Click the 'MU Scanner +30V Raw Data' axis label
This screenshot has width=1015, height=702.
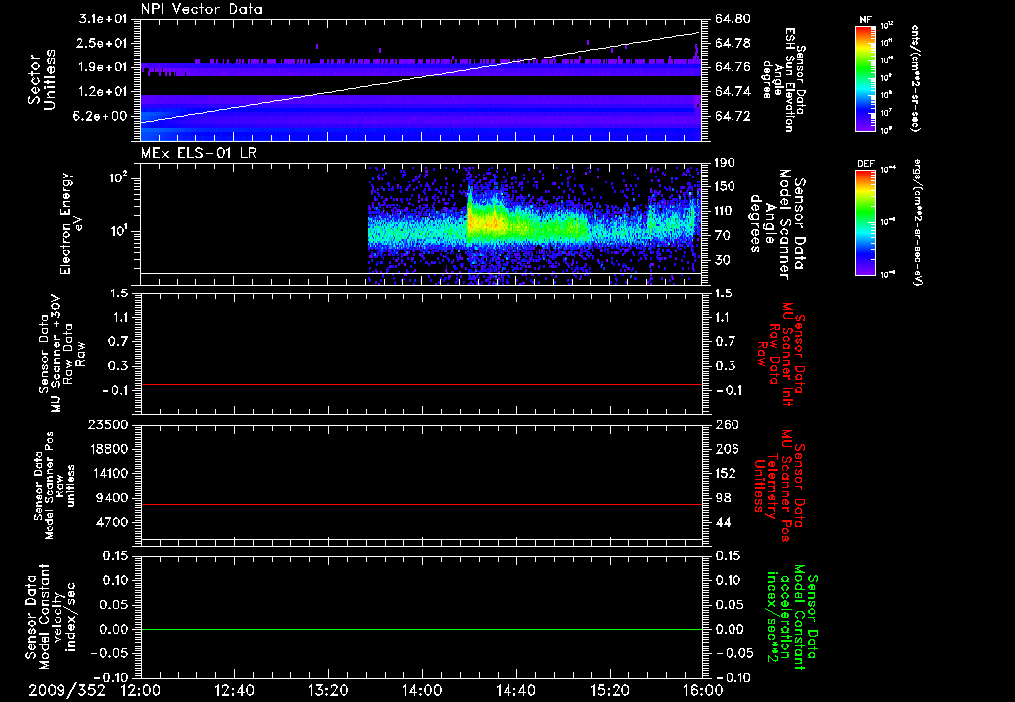61,353
